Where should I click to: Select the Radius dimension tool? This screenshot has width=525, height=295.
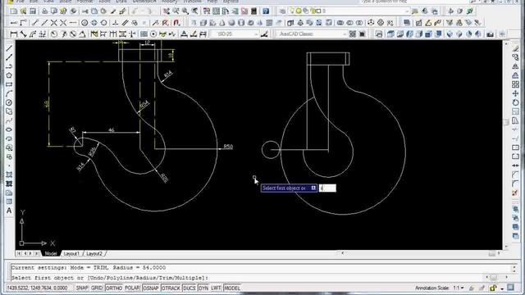(54, 34)
